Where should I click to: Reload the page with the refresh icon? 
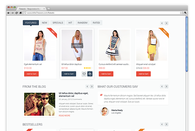[17, 13]
